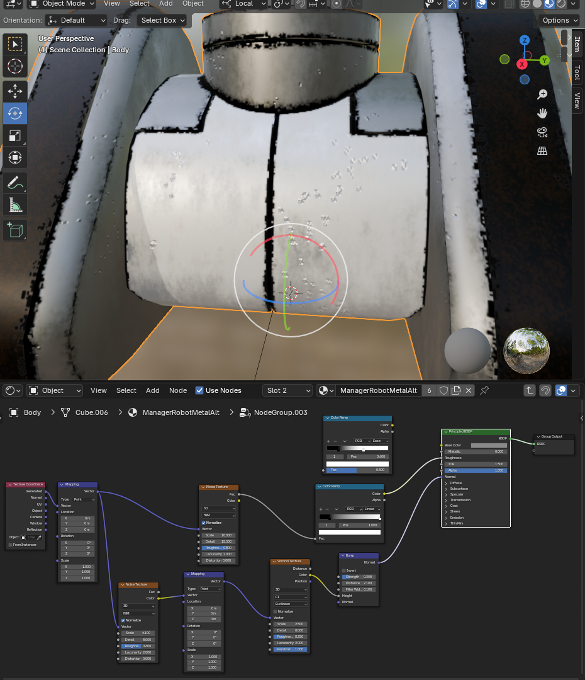This screenshot has height=680, width=585.
Task: Toggle viewport overlays button
Action: point(481,4)
